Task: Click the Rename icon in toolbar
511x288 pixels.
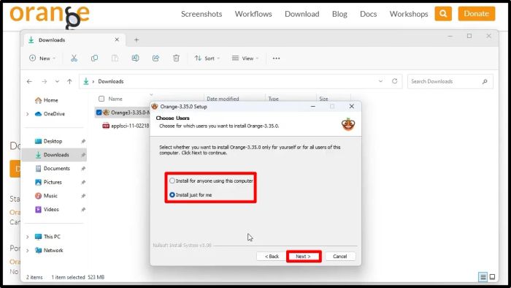Action: click(x=135, y=58)
